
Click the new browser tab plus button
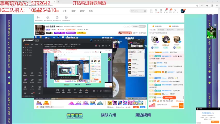coord(58,2)
